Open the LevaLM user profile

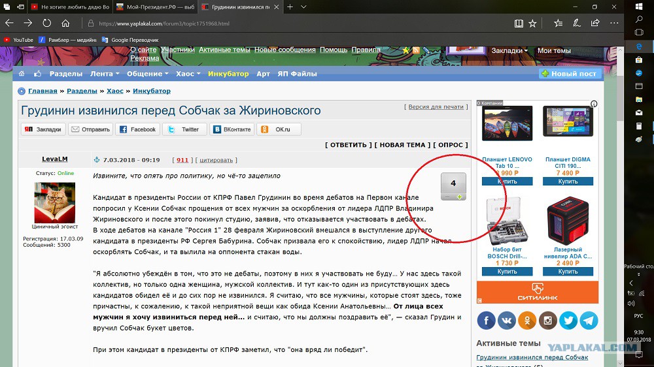coord(55,159)
